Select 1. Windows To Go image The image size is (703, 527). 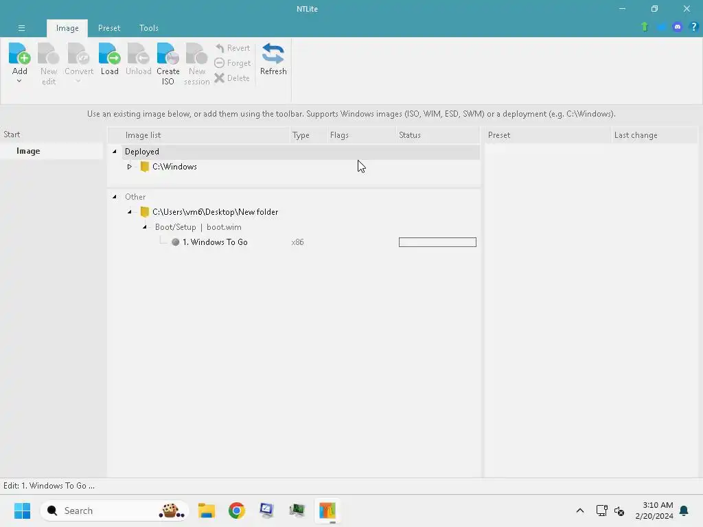(x=215, y=242)
